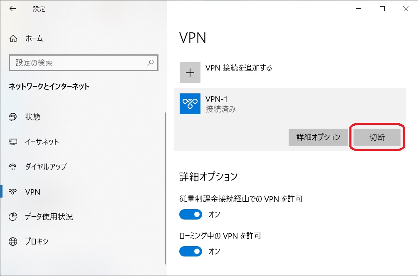
Task: Toggle VPN while roaming switch
Action: pyautogui.click(x=190, y=251)
